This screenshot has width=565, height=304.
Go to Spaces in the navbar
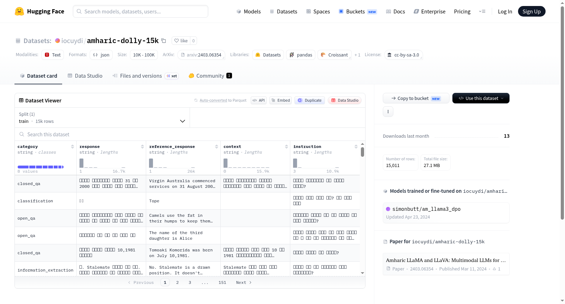click(x=318, y=11)
